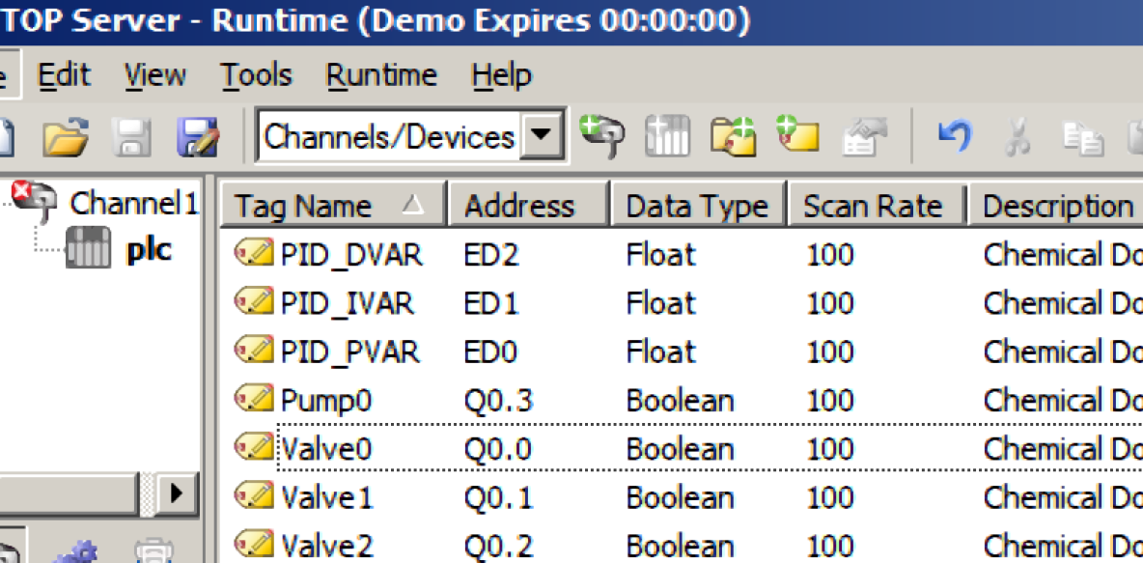
Task: Select the plc device in the tree
Action: click(x=148, y=249)
